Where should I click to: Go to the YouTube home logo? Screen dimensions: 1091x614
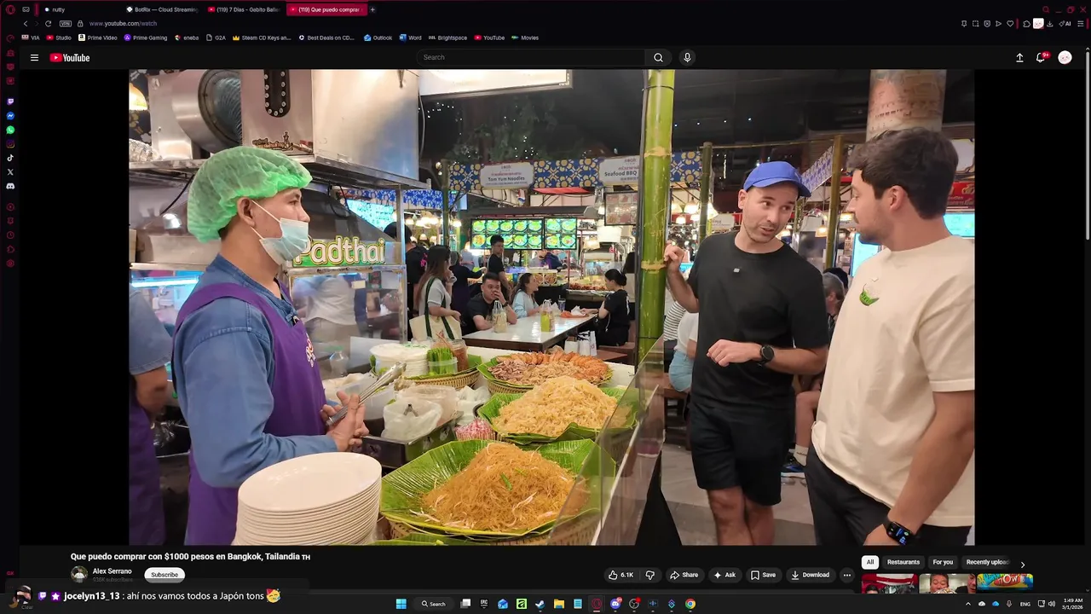(x=70, y=58)
